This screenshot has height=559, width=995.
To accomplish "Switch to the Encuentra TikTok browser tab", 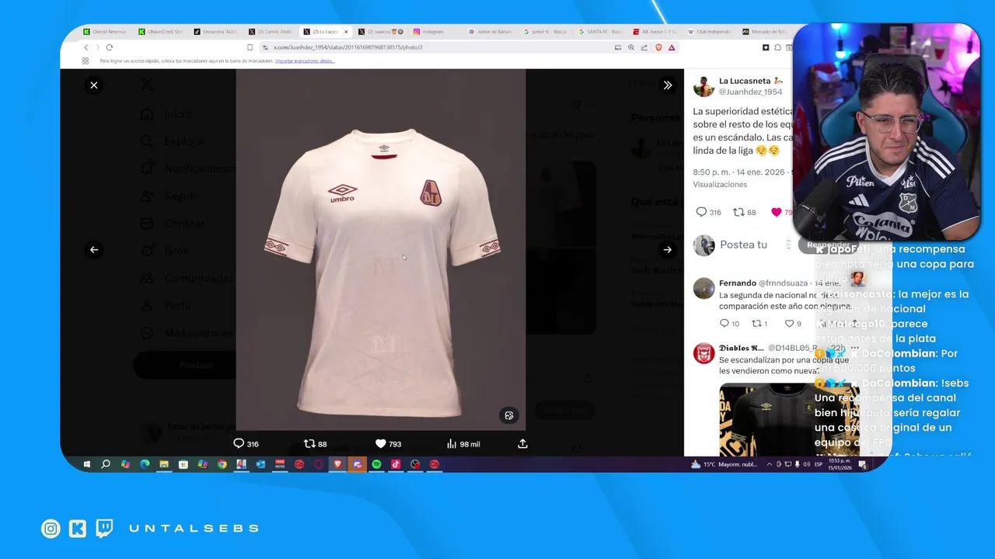I will [216, 32].
